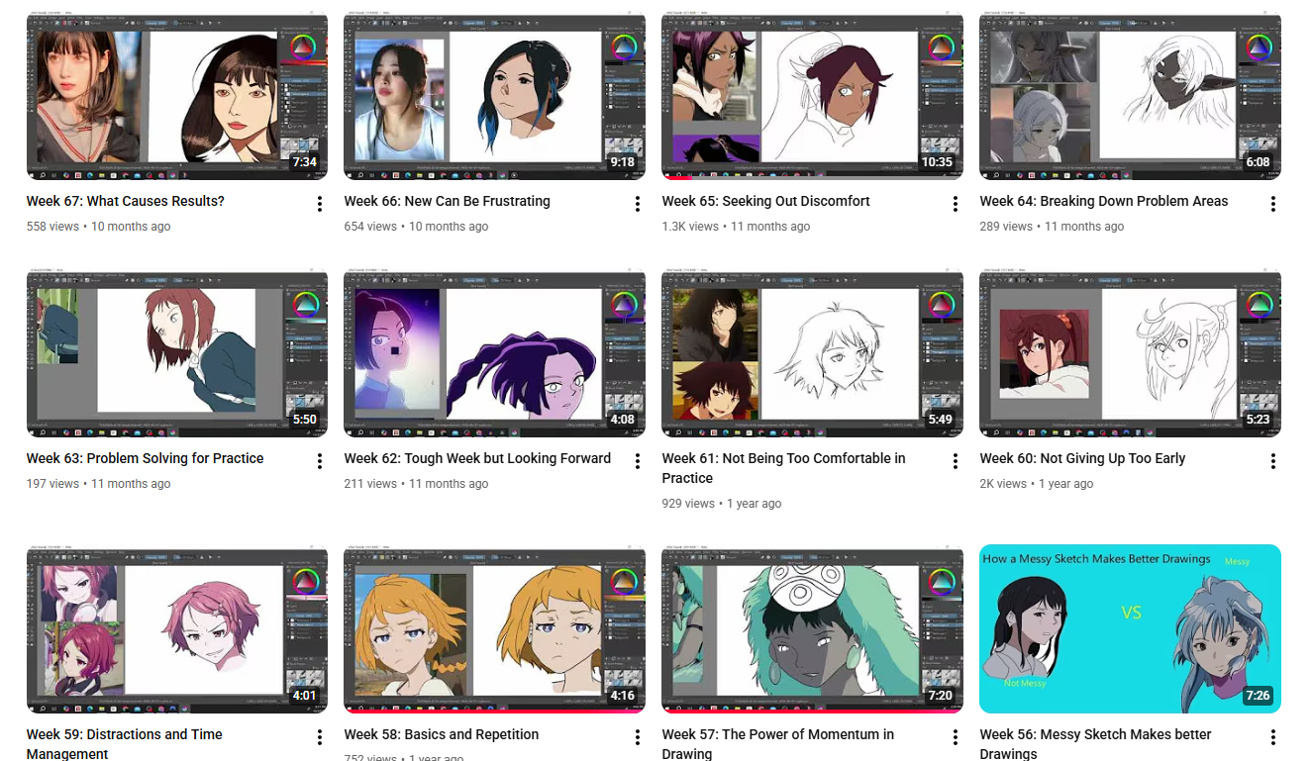Open the three-dot menu beside Week 56
The image size is (1312, 761).
1273,737
